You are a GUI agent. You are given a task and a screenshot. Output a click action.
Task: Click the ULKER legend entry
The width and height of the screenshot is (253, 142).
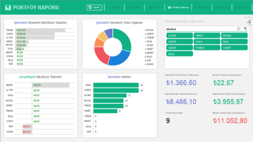(x=149, y=34)
